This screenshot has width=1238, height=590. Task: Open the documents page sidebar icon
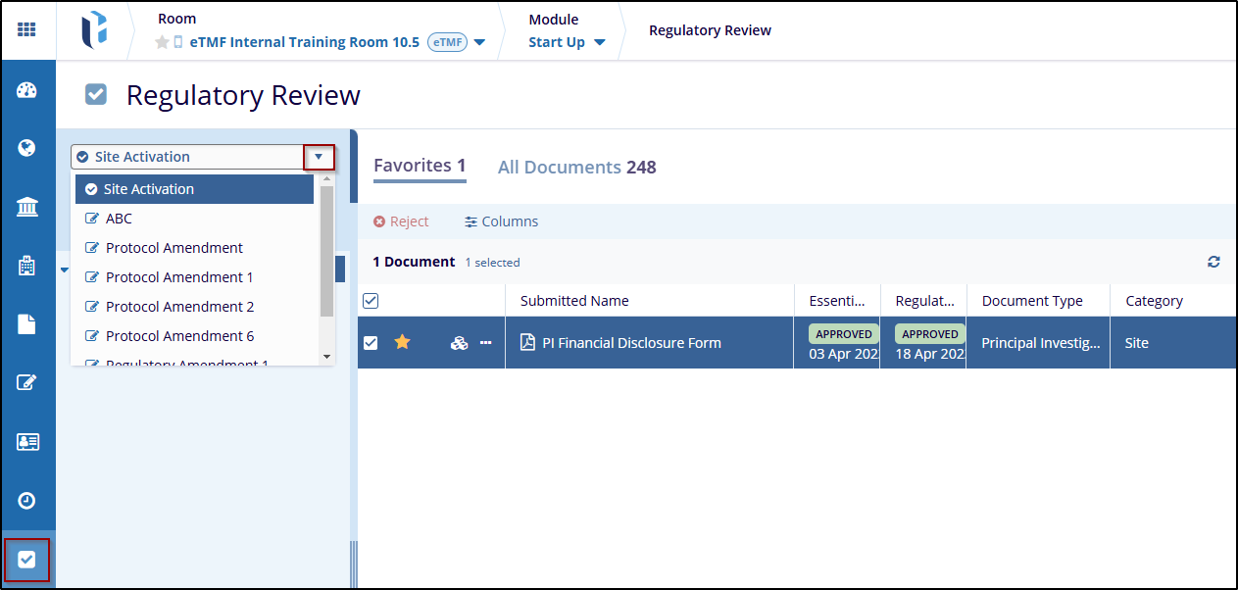click(26, 324)
